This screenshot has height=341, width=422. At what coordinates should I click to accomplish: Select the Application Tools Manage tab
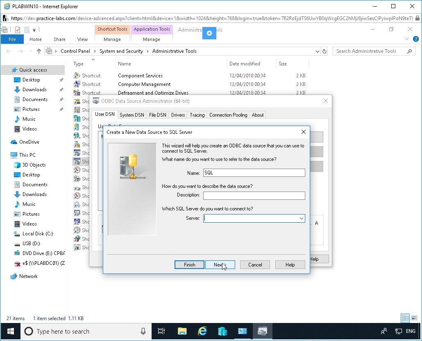(152, 39)
